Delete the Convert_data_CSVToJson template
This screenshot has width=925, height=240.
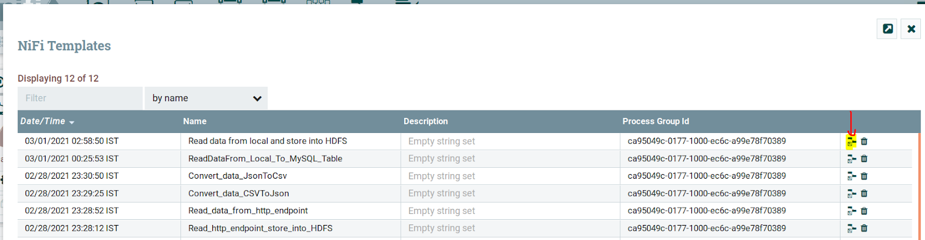tap(864, 193)
